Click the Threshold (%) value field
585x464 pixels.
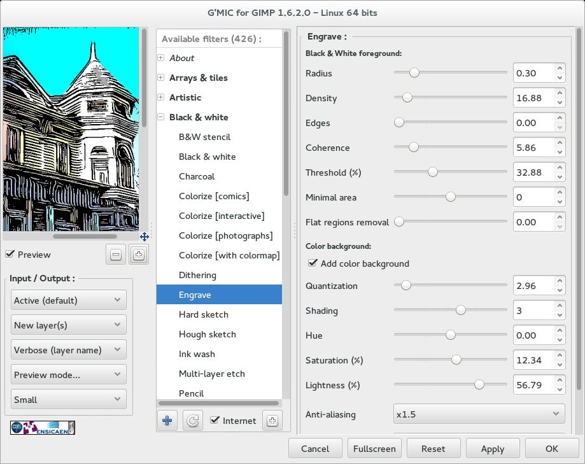point(533,172)
